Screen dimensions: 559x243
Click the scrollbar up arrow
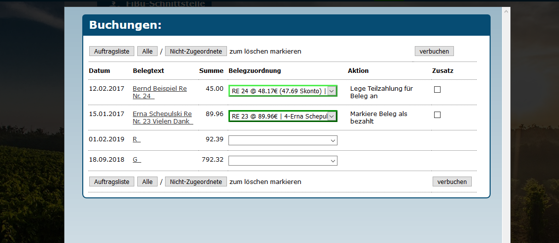(506, 11)
